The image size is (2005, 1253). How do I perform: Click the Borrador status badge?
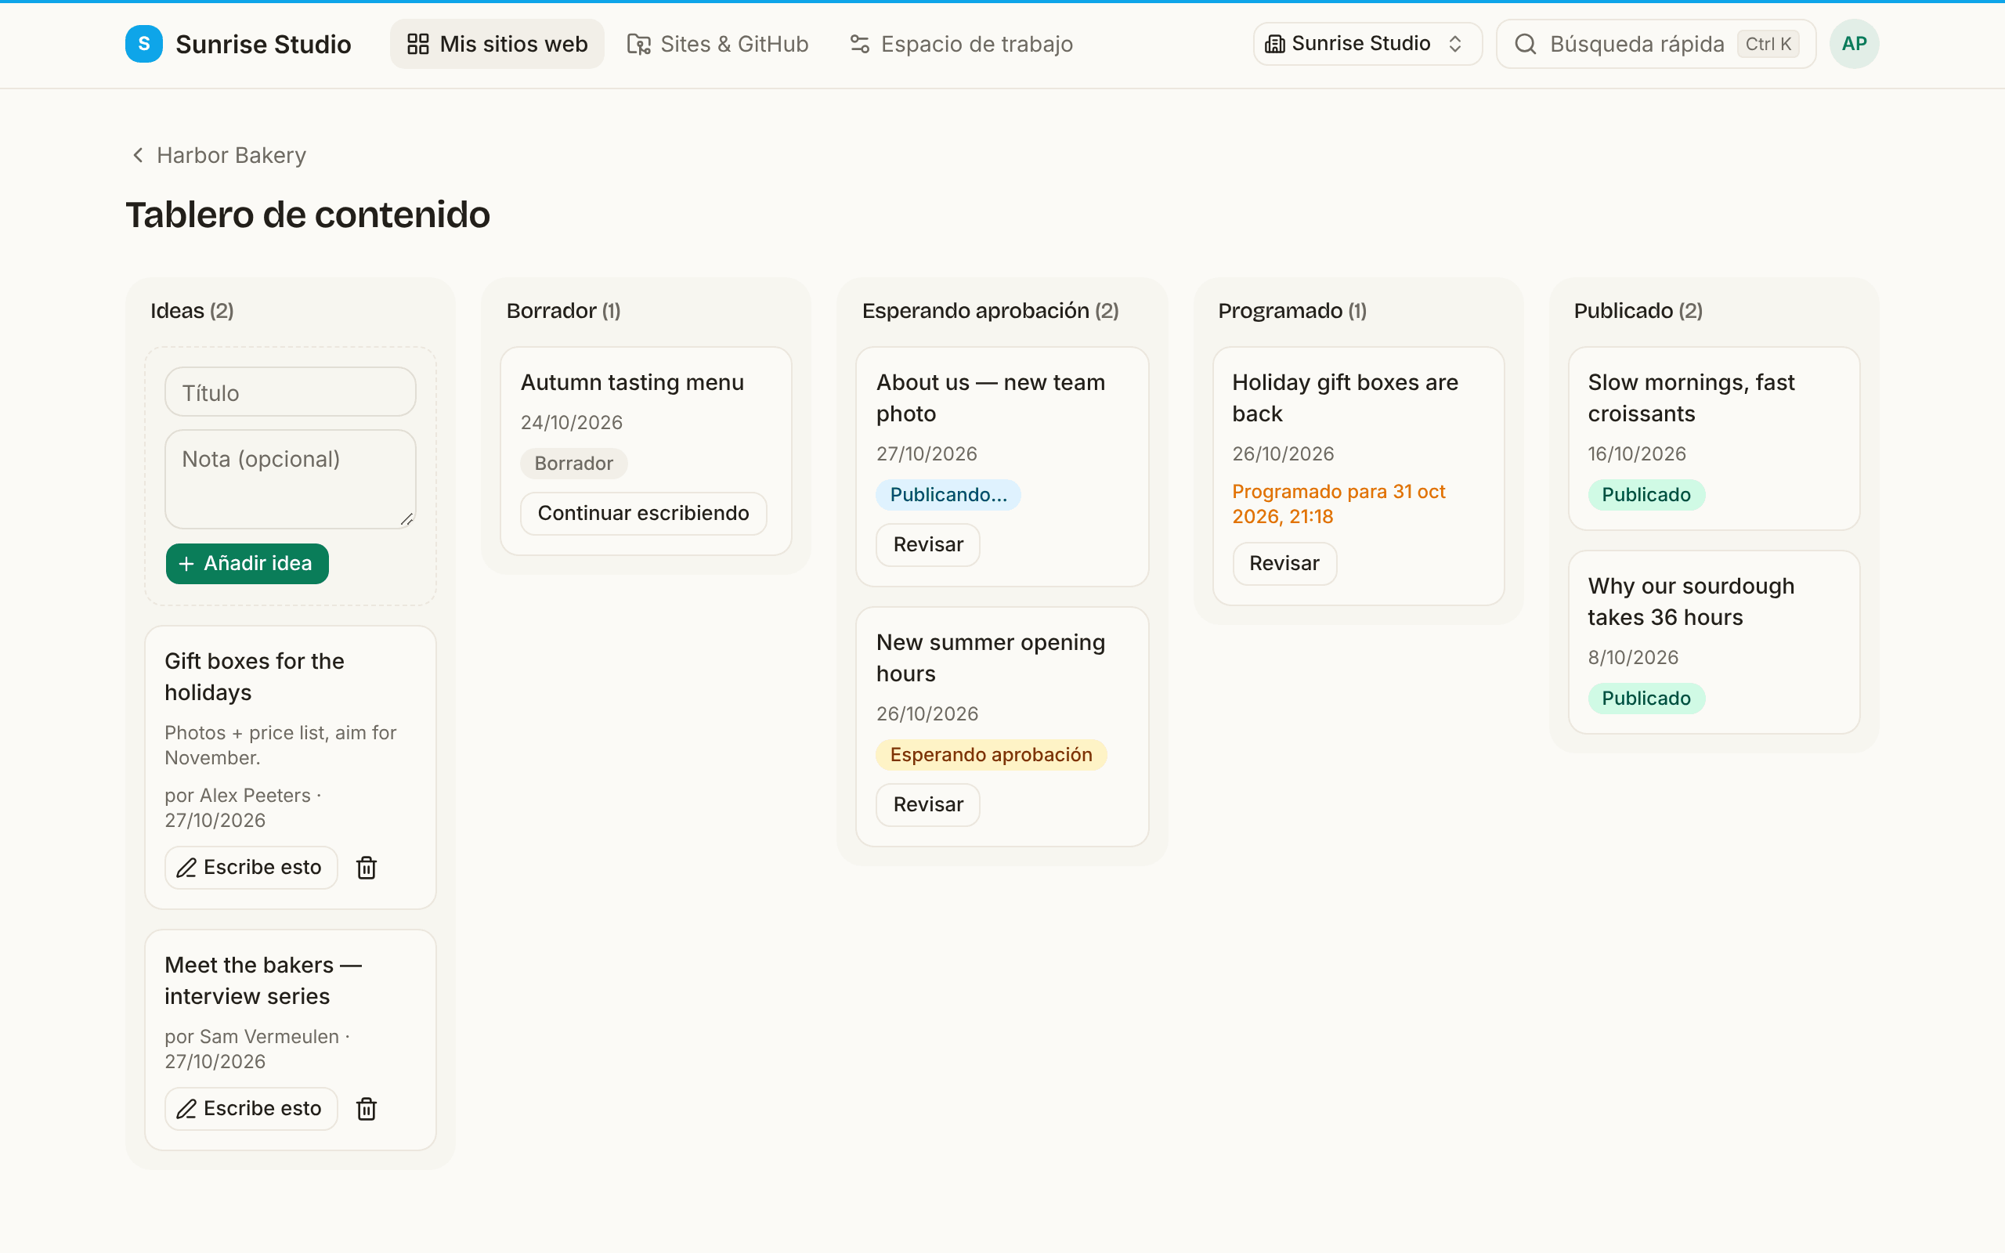(x=573, y=464)
